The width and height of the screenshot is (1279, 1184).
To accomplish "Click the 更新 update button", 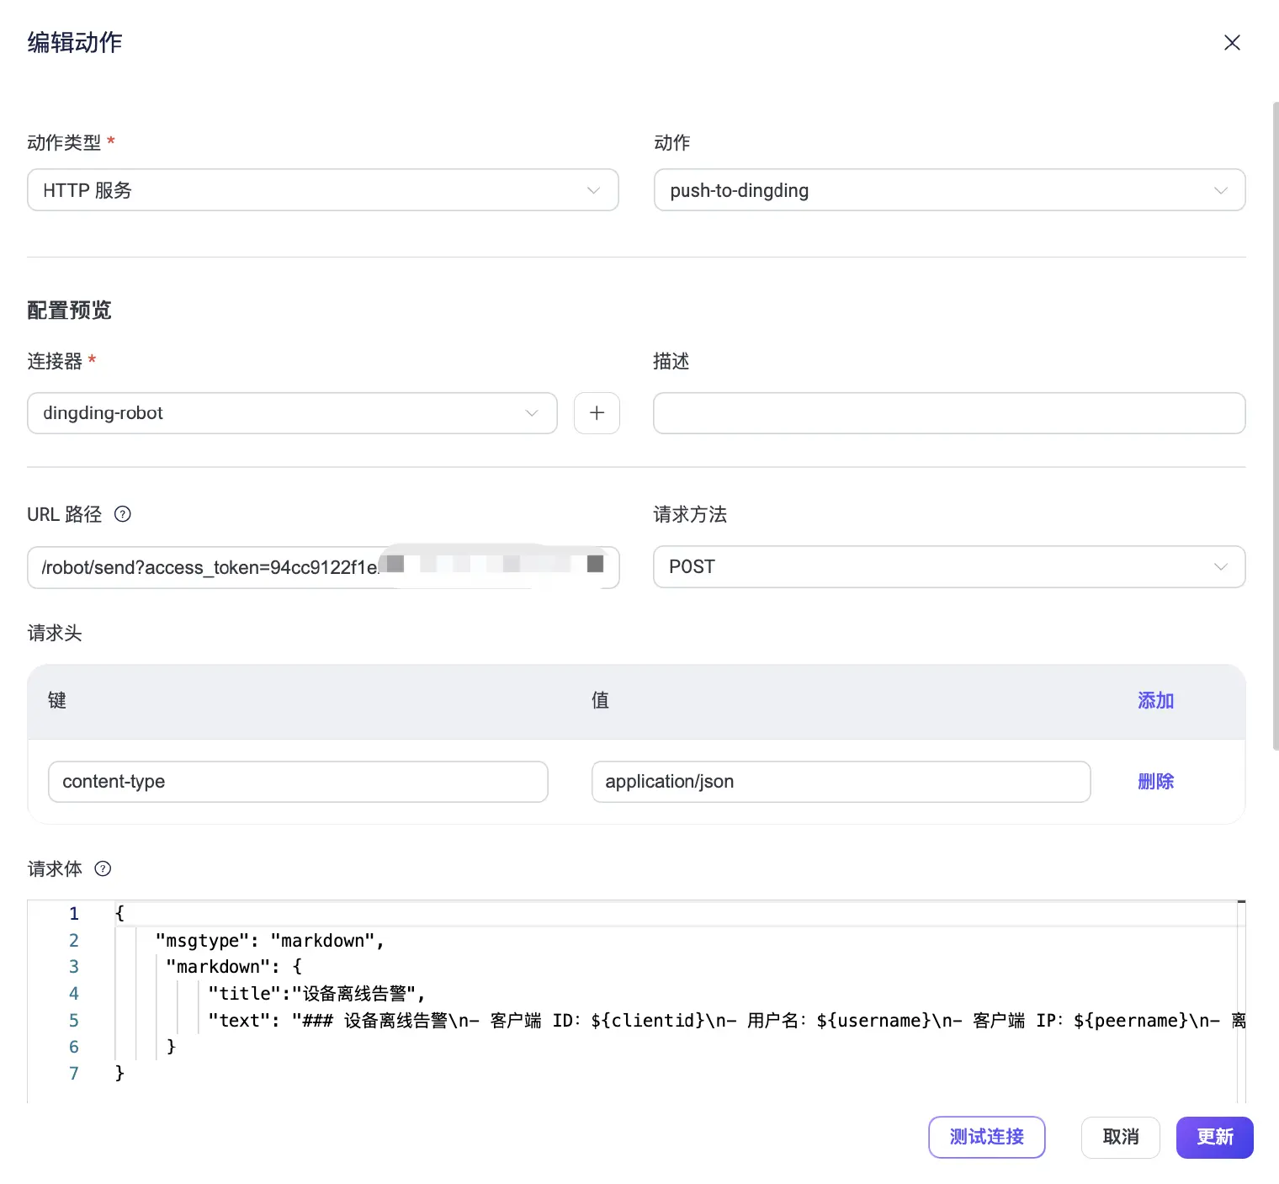I will pyautogui.click(x=1214, y=1137).
